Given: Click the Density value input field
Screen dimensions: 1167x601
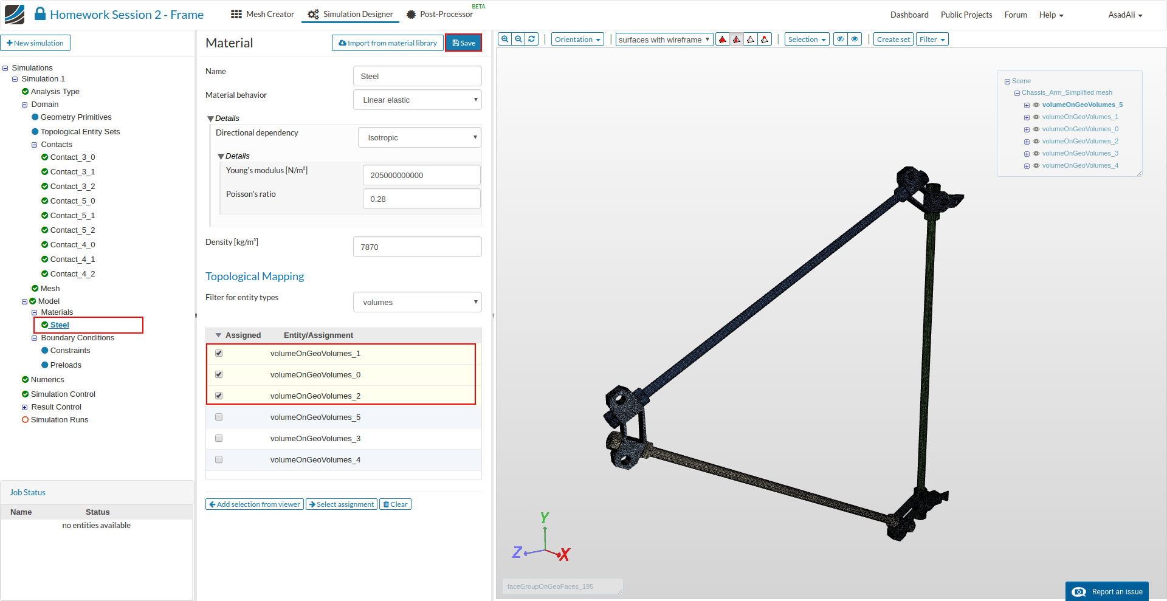Looking at the screenshot, I should [x=418, y=247].
